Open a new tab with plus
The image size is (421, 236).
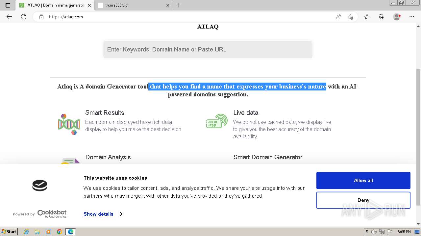[179, 5]
